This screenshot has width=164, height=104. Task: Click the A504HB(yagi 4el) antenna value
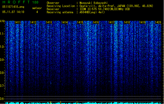(x=92, y=12)
